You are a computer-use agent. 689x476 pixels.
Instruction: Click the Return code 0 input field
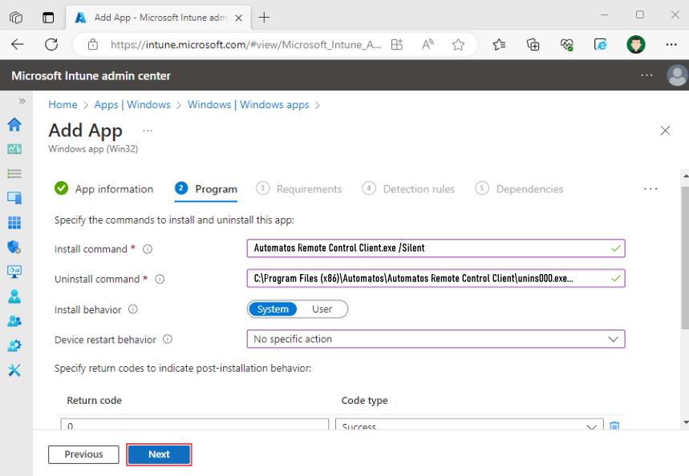(x=195, y=425)
